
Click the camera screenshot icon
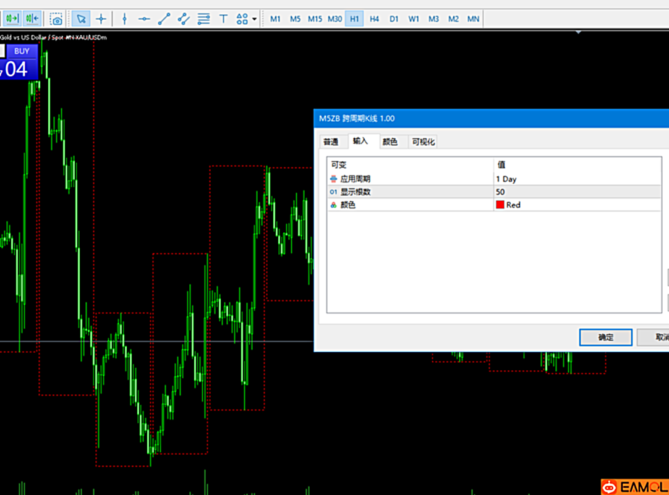click(x=56, y=19)
